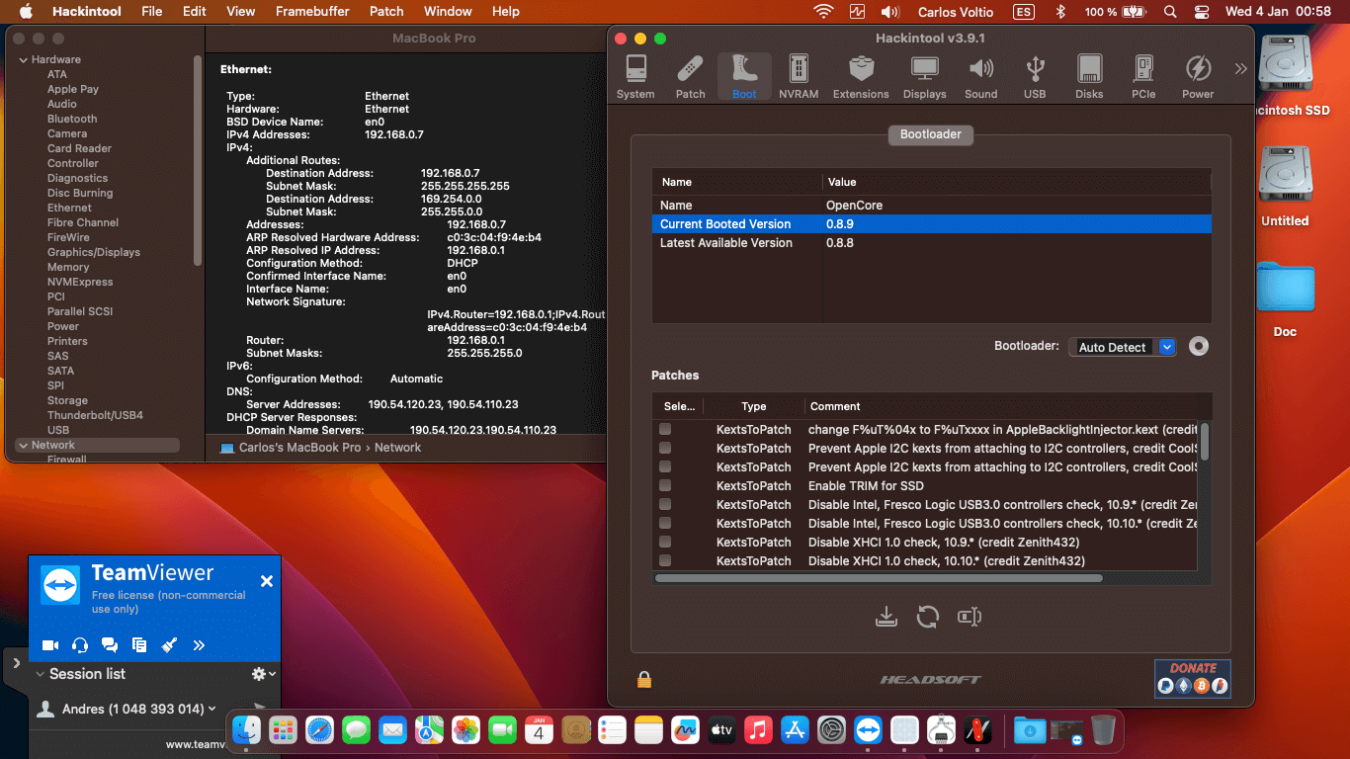Collapse the Network section in System Information sidebar
Screen dimensions: 1350x759
point(24,445)
